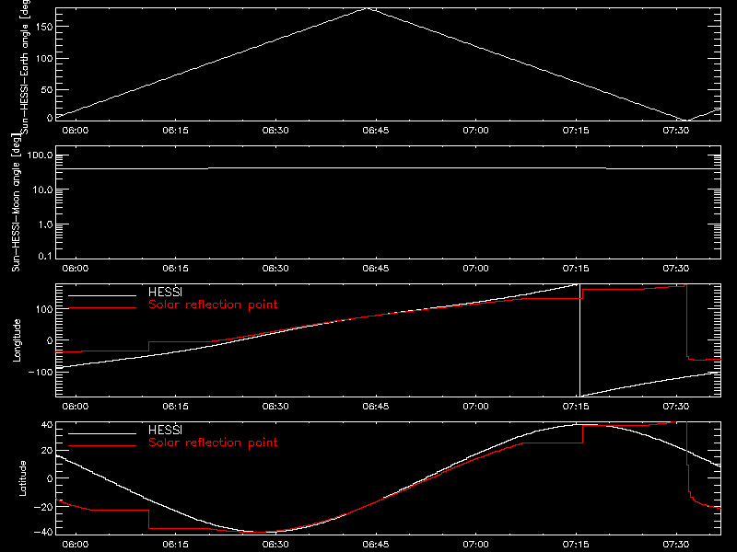Click the -40 tick of Latitude plot

point(43,532)
